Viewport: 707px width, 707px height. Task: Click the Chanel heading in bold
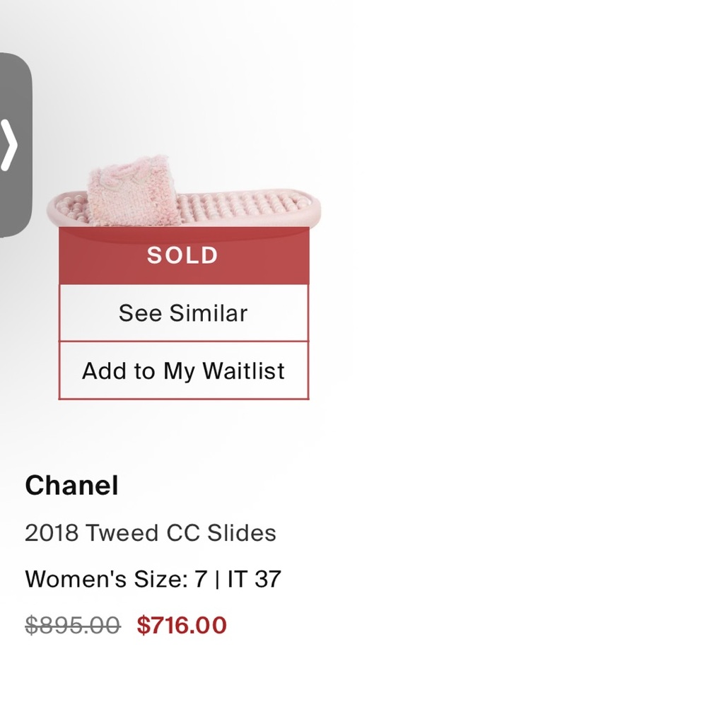point(71,485)
